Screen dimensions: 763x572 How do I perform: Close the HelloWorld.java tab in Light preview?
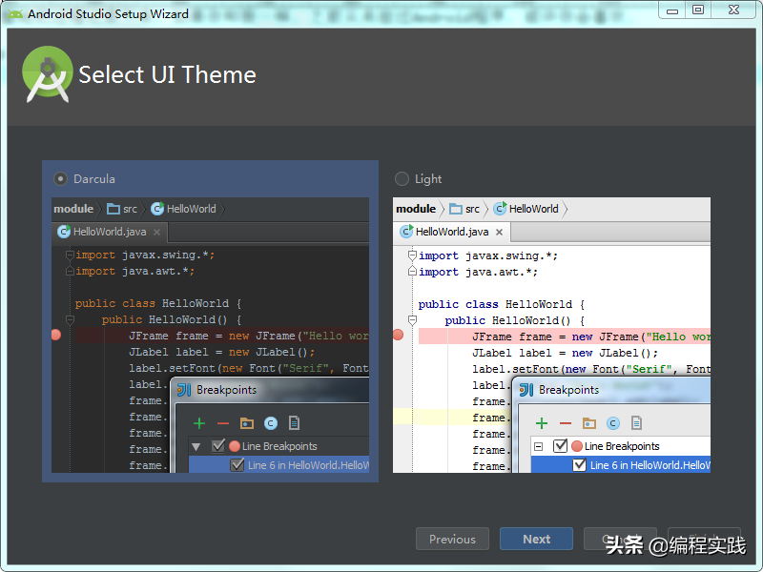point(499,233)
